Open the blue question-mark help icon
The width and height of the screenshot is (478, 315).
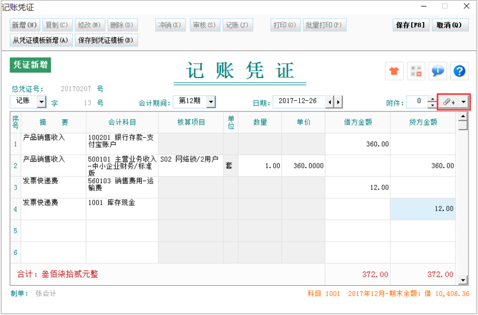point(459,71)
